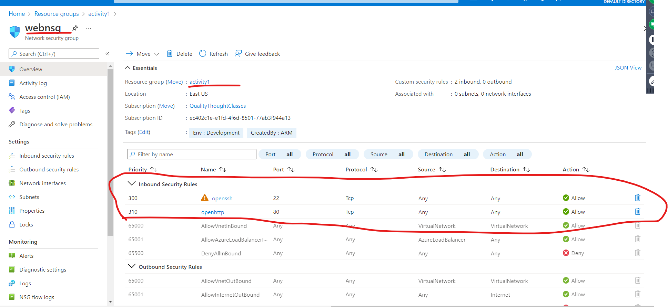Image resolution: width=668 pixels, height=307 pixels.
Task: Open Access control (IAM)
Action: point(44,97)
